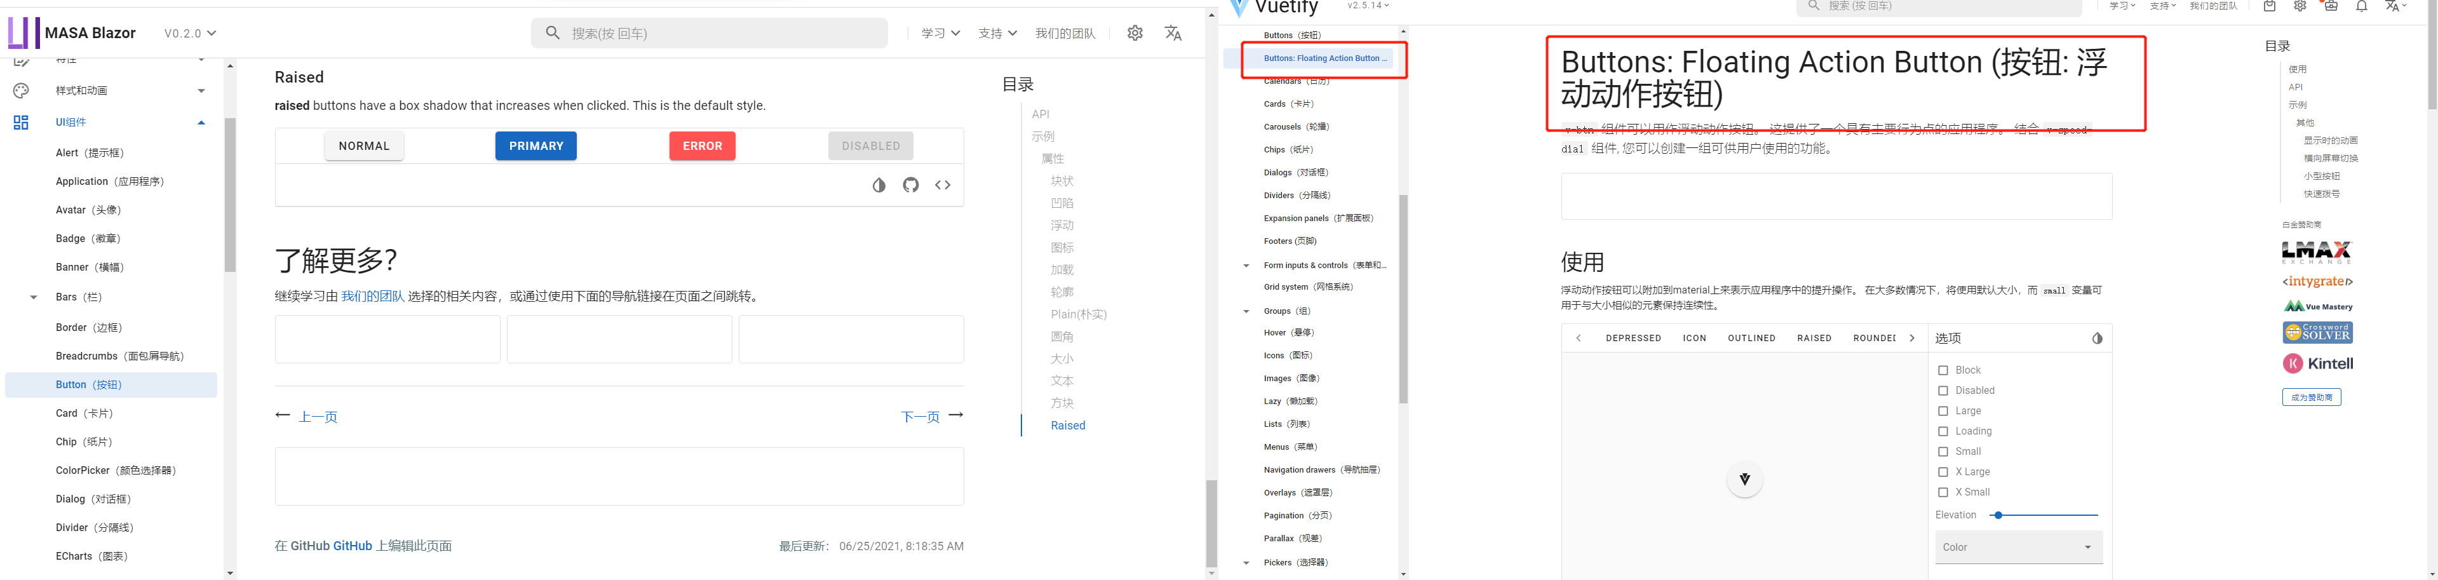This screenshot has width=2438, height=580.
Task: Click the notification bell in the Vuetify header
Action: click(2363, 6)
